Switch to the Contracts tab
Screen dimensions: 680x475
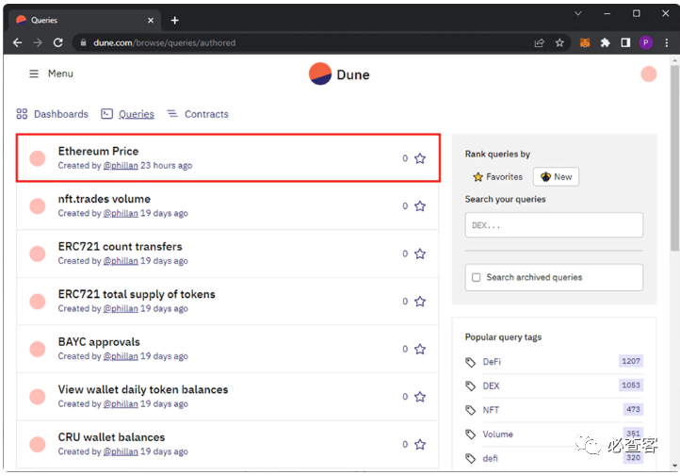tap(198, 114)
